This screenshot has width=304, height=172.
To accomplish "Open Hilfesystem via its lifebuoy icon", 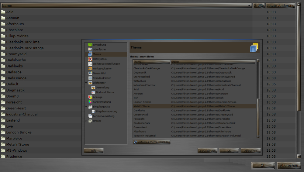I will pyautogui.click(x=90, y=59).
